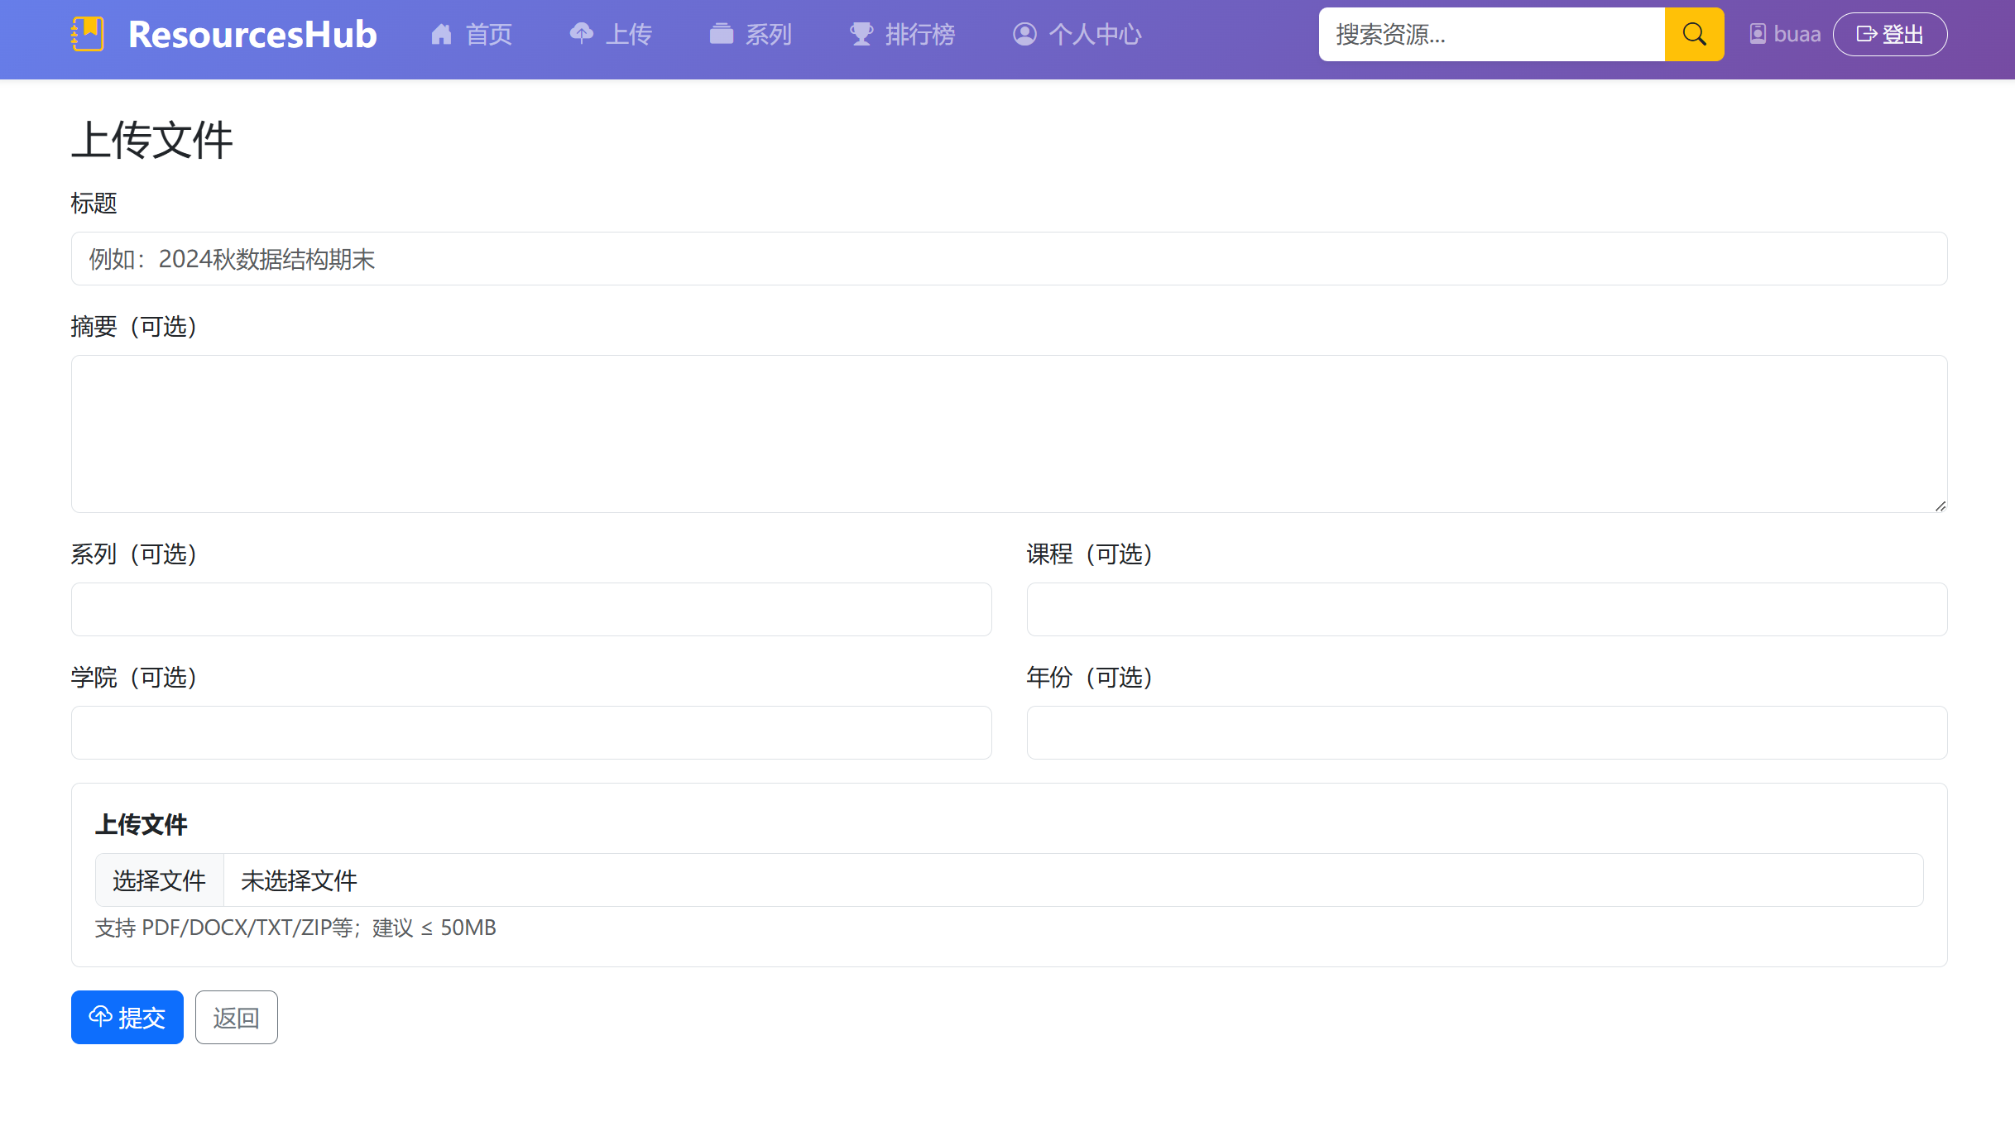The image size is (2015, 1122).
Task: Open the 个人中心 menu item
Action: pyautogui.click(x=1094, y=35)
